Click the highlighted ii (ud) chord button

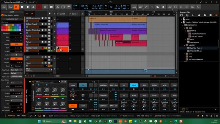(134, 85)
